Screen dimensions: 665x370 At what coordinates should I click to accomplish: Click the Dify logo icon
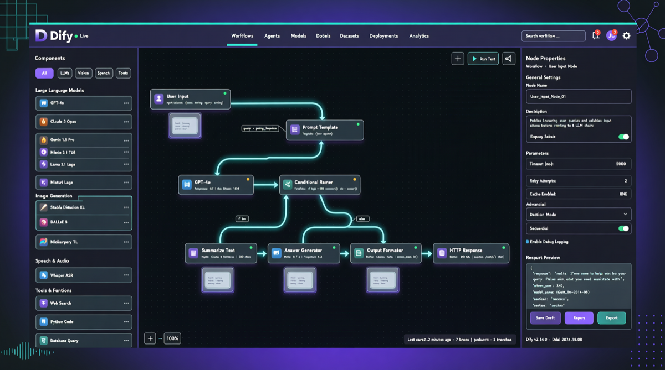click(41, 35)
